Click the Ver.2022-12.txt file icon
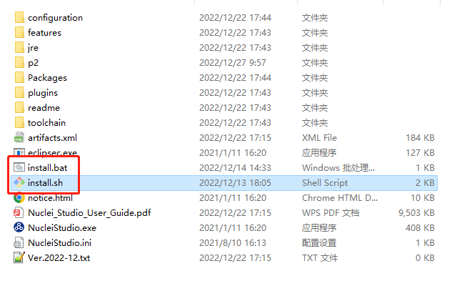 click(19, 257)
